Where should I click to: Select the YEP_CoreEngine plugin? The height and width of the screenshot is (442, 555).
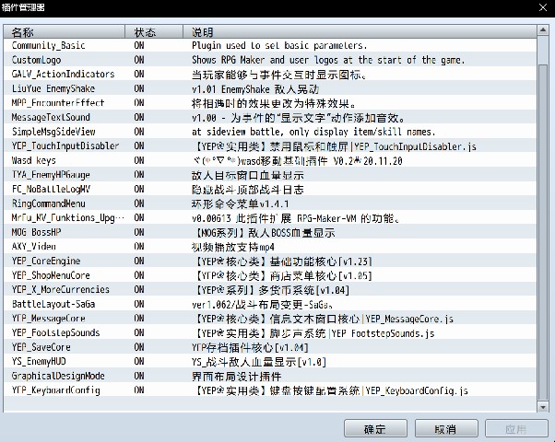click(x=270, y=261)
